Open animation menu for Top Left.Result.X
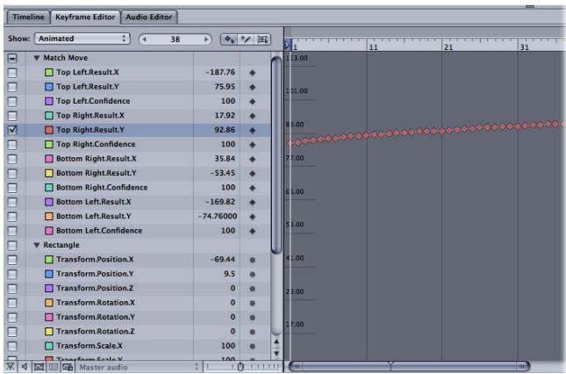The width and height of the screenshot is (566, 374). point(253,73)
